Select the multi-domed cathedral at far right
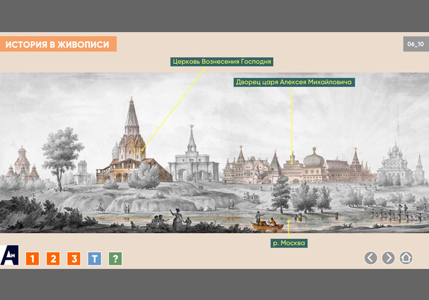Image resolution: width=429 pixels, height=300 pixels. (x=395, y=161)
